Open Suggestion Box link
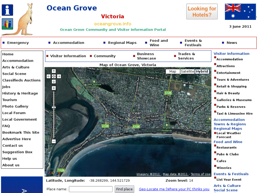257x193 pixels. [17, 152]
